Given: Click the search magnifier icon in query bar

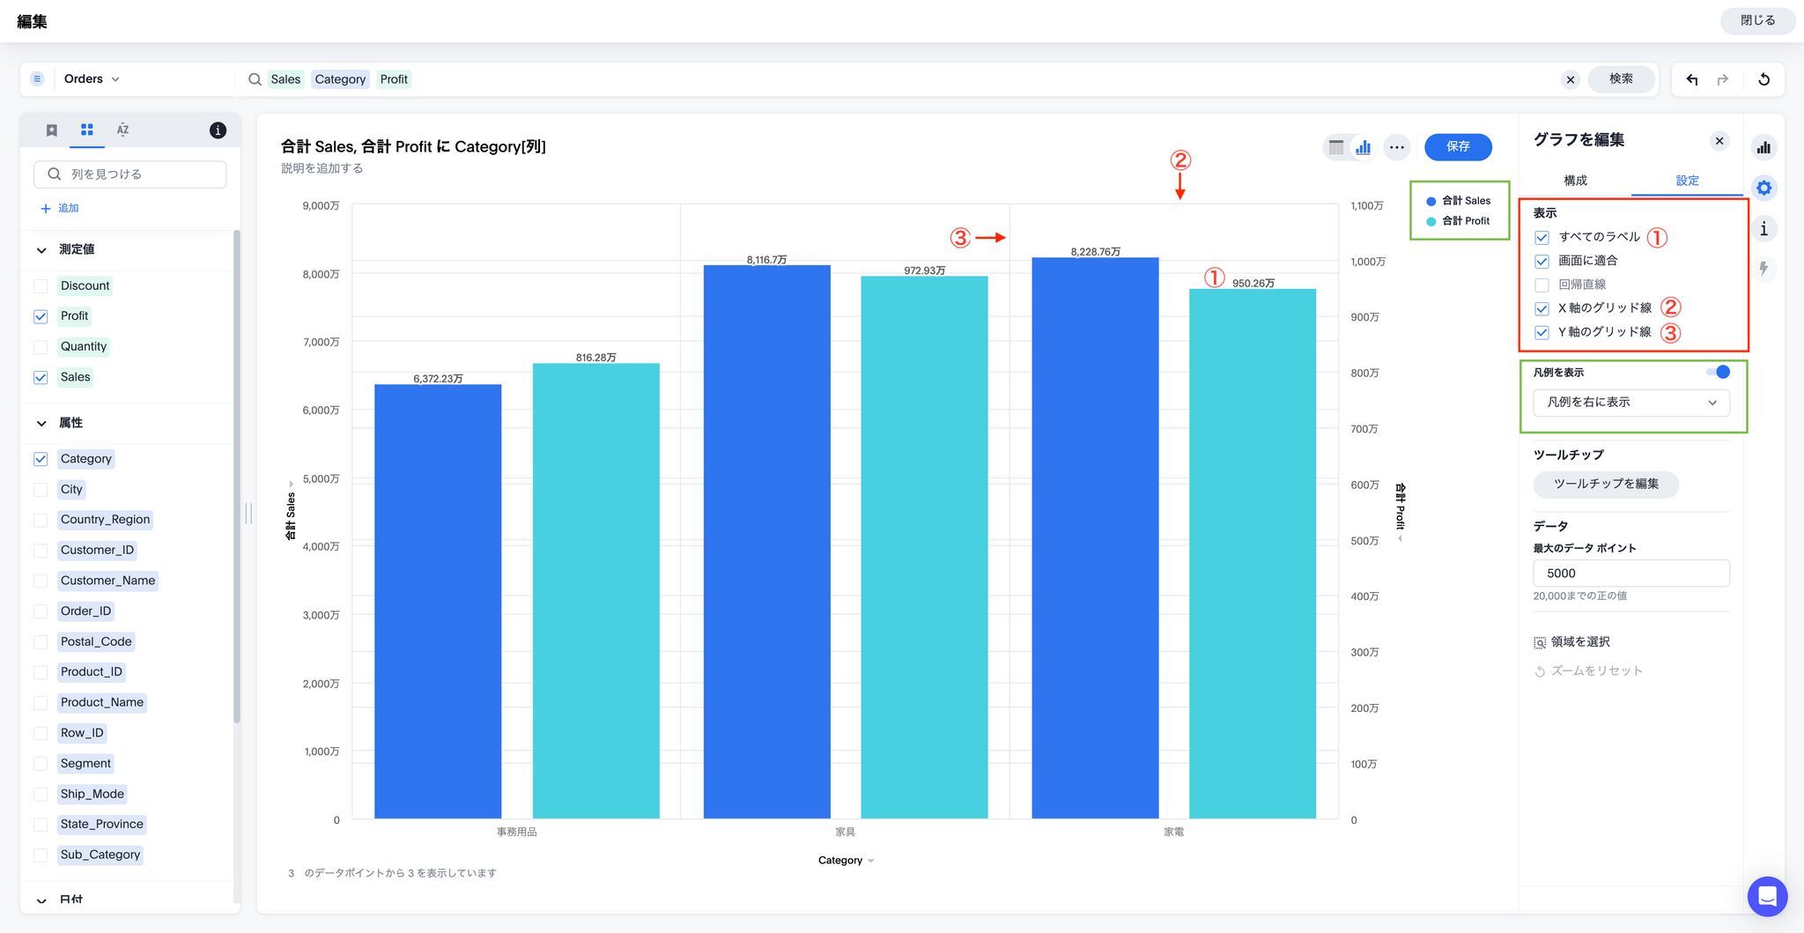Looking at the screenshot, I should tap(255, 79).
